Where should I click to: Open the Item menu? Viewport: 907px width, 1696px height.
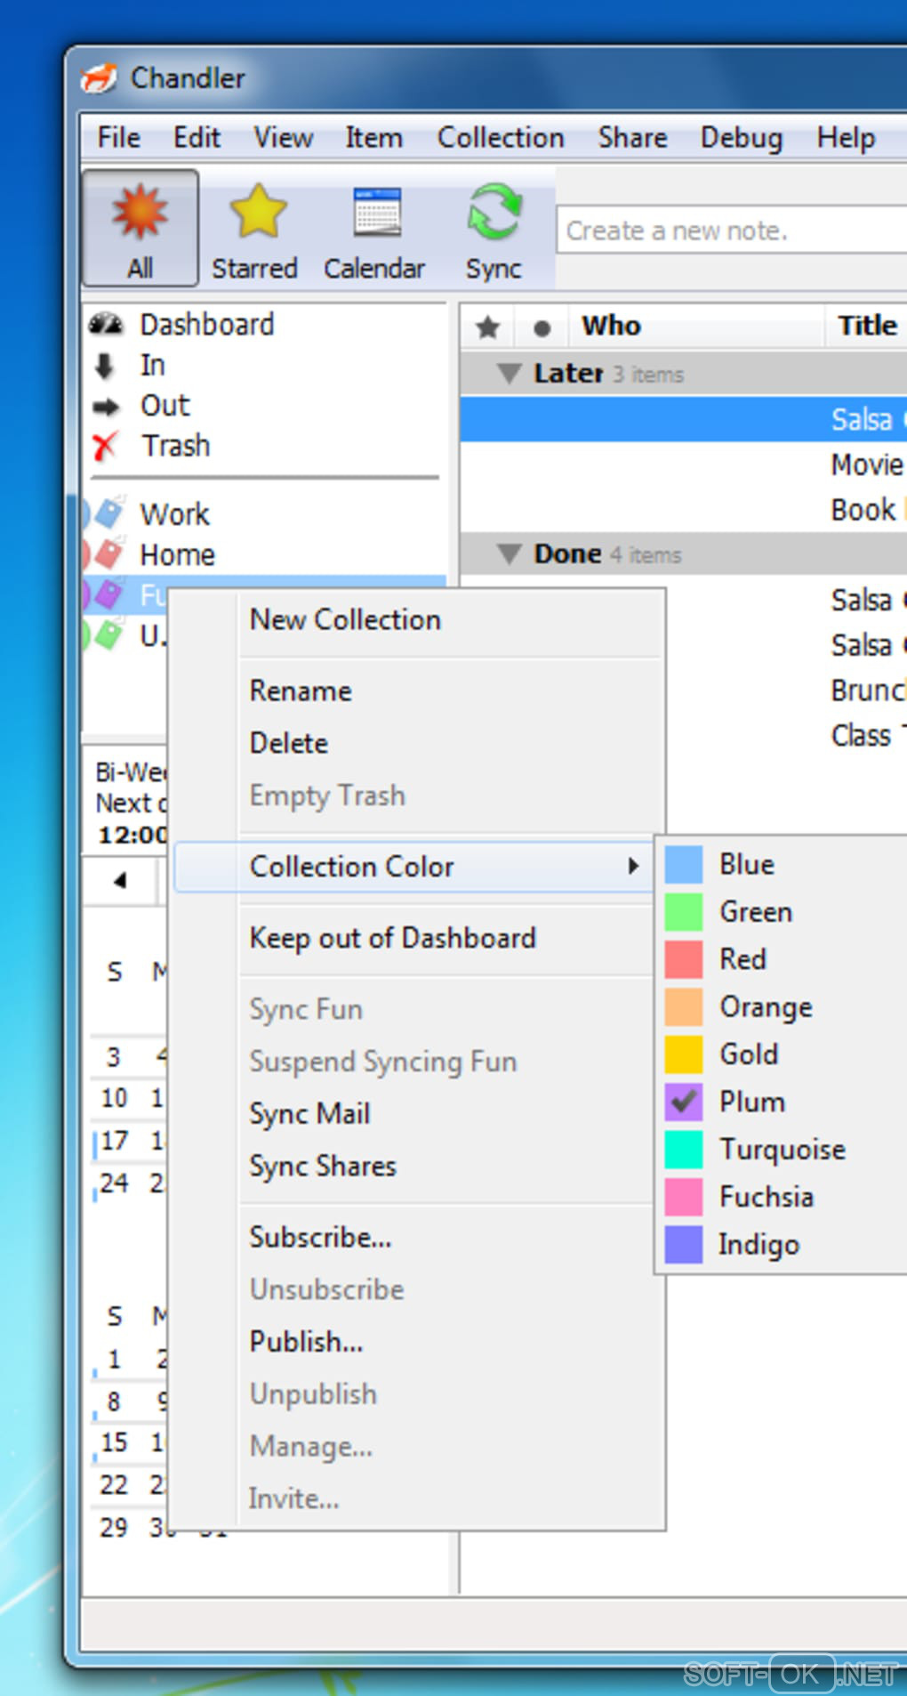point(373,138)
